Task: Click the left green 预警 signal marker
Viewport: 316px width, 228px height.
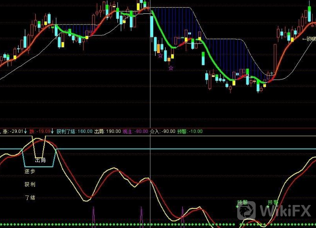Action: [243, 202]
